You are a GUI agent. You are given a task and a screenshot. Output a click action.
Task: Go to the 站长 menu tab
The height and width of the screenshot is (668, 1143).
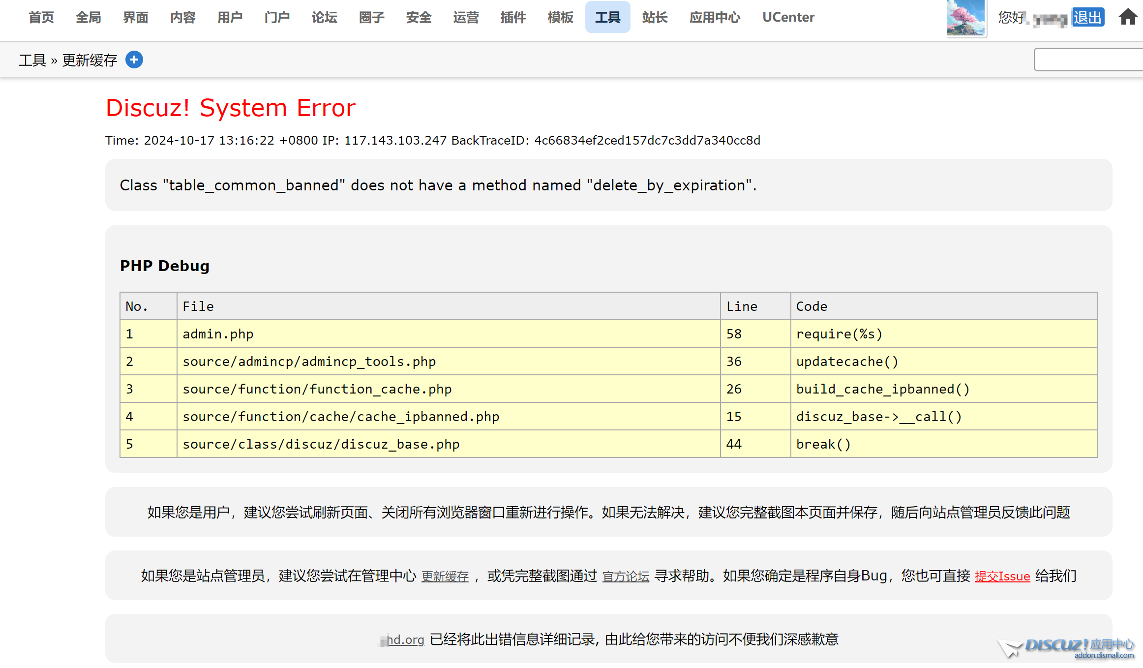(x=655, y=17)
